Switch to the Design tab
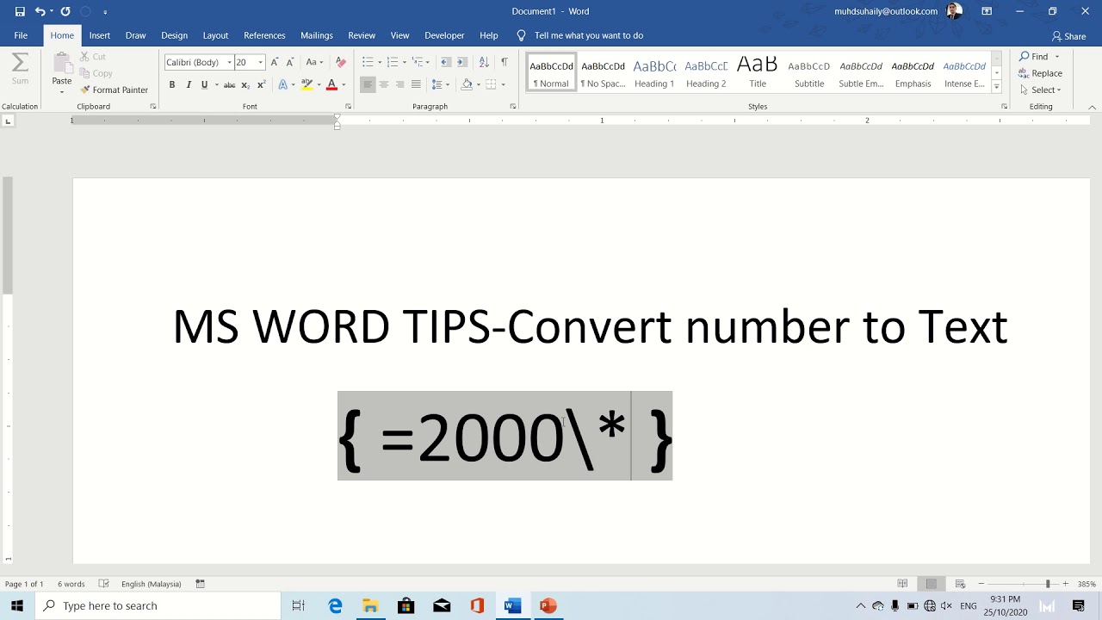 click(x=174, y=35)
